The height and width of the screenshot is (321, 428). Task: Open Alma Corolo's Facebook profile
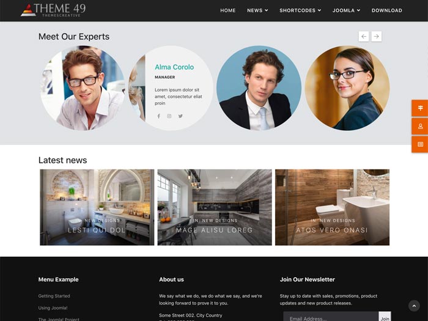coord(158,116)
